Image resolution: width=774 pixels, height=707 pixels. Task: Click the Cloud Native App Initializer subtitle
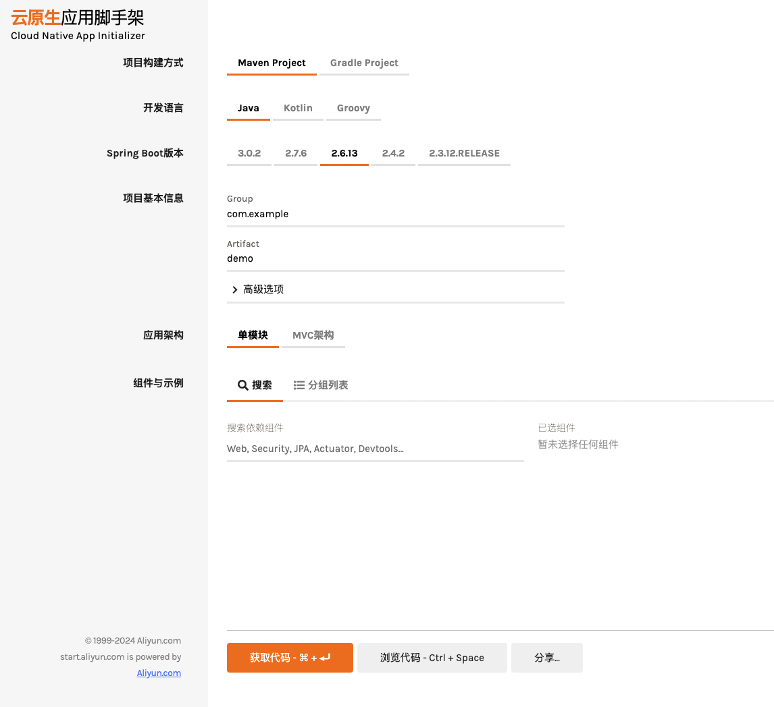(x=78, y=36)
